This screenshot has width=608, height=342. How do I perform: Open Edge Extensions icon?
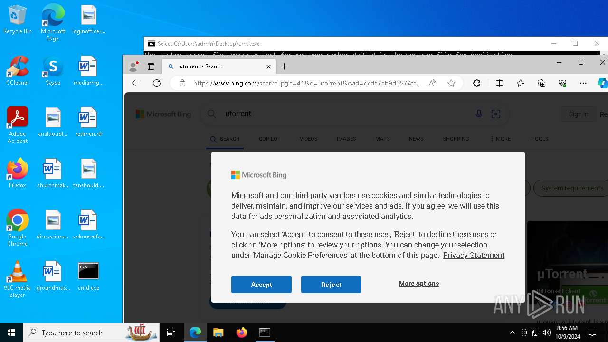pos(477,83)
